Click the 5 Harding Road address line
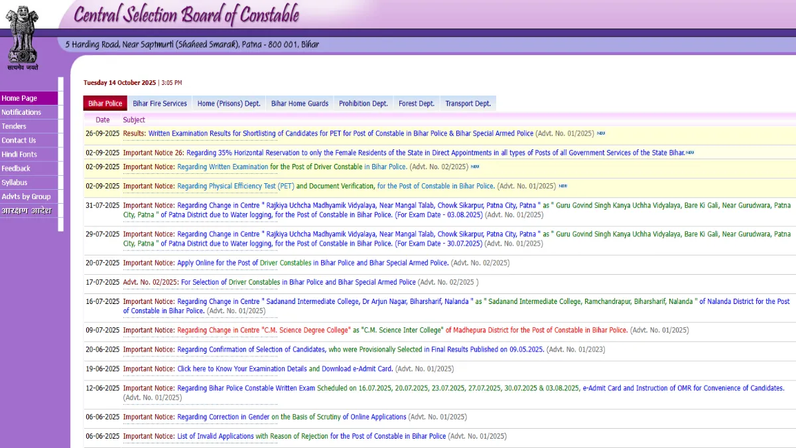 click(x=192, y=44)
